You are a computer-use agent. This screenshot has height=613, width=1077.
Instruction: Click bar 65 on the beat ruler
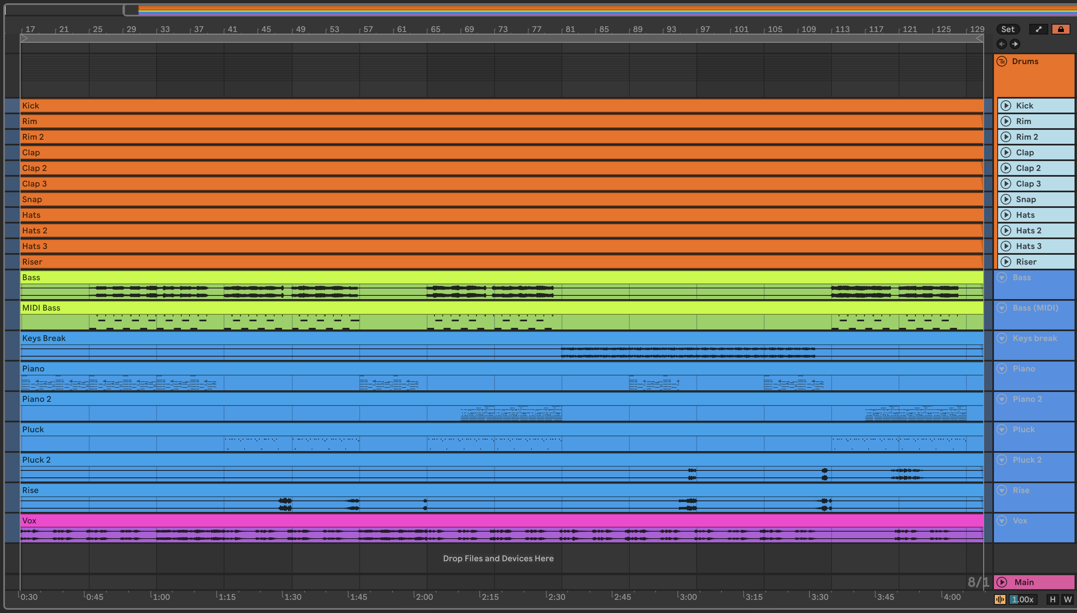click(434, 30)
